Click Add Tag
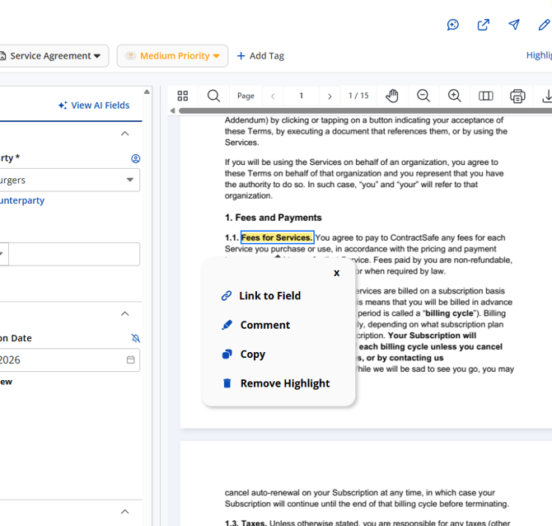This screenshot has width=552, height=526. [x=260, y=56]
